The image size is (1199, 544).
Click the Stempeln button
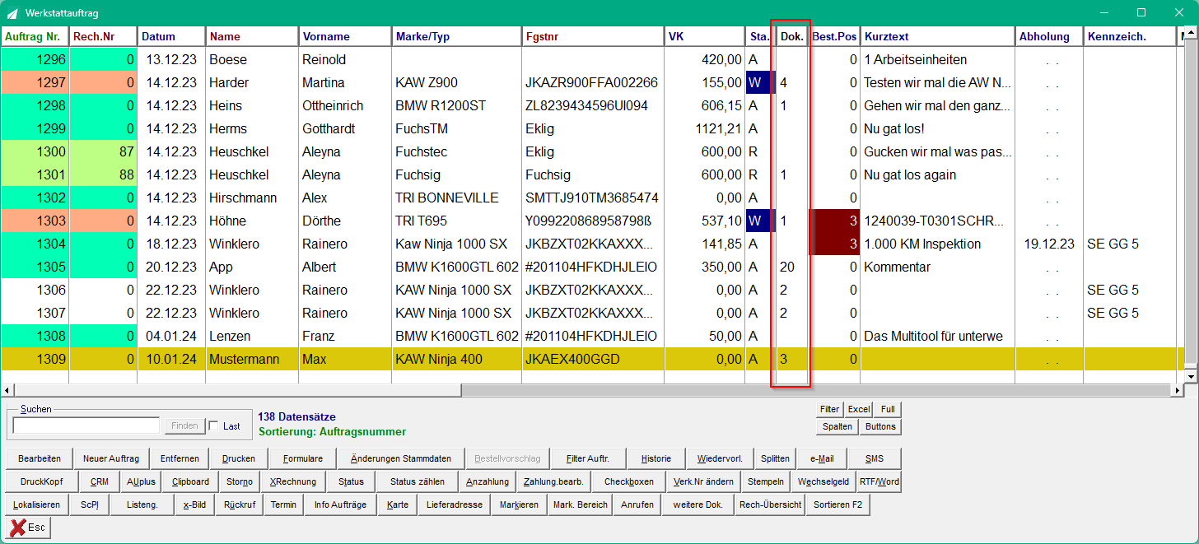pos(766,481)
